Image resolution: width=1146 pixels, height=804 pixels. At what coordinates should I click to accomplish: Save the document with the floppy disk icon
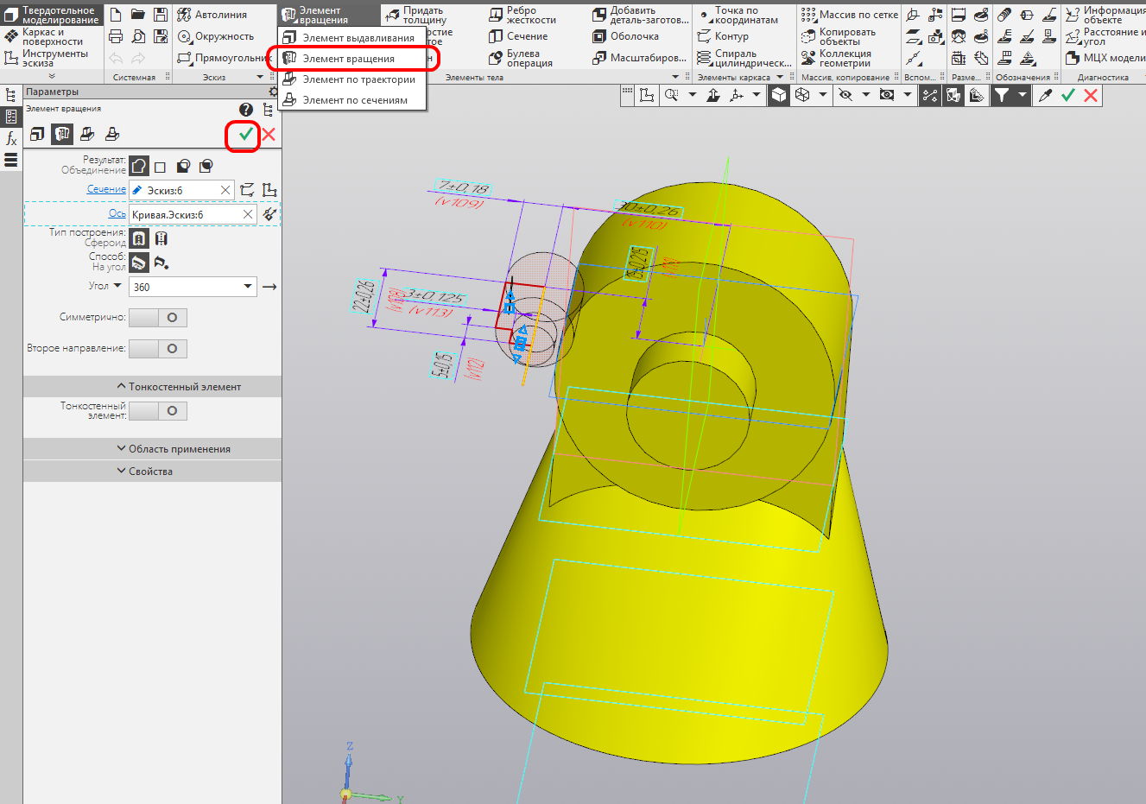click(161, 15)
